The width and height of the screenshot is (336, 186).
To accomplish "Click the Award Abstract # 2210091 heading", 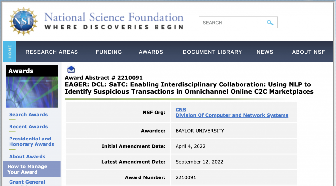I will click(x=103, y=78).
